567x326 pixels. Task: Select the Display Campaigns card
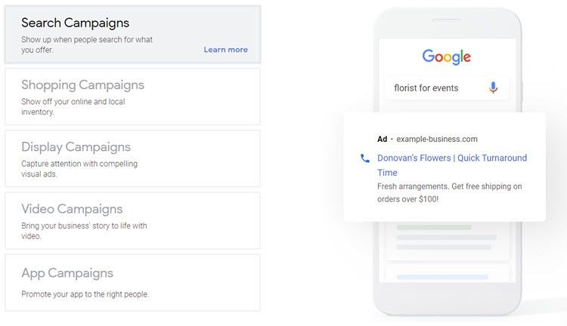pos(133,158)
